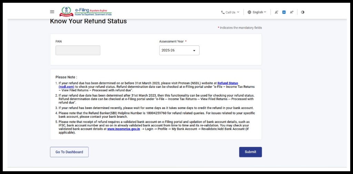Open the www.incometax.gov.in link

coord(124,129)
